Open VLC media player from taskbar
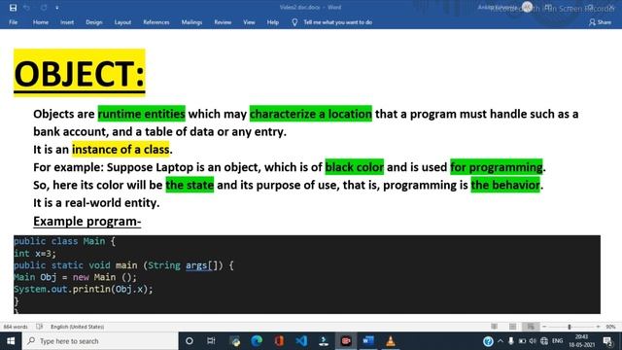 tap(391, 341)
